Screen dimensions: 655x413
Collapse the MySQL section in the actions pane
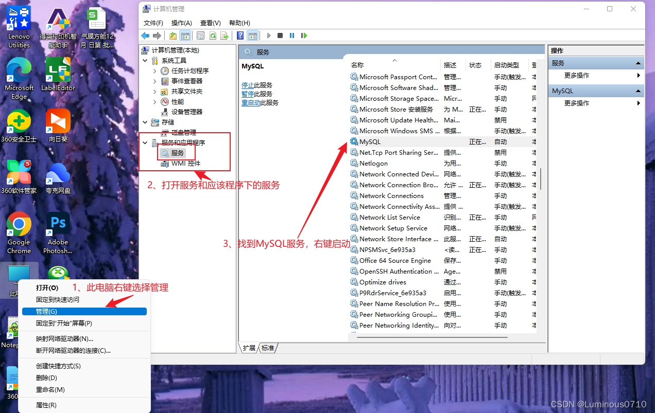point(638,91)
